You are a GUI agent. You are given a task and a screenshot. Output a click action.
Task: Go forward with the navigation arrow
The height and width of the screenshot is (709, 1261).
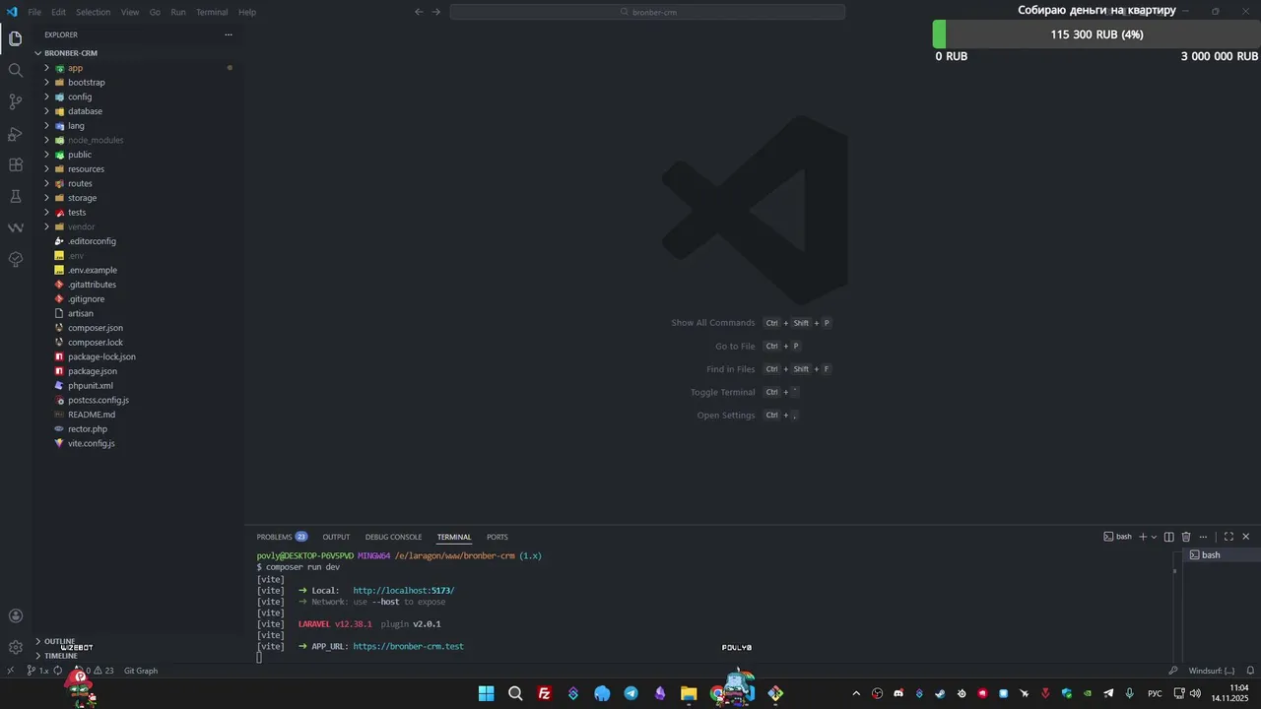[x=436, y=12]
